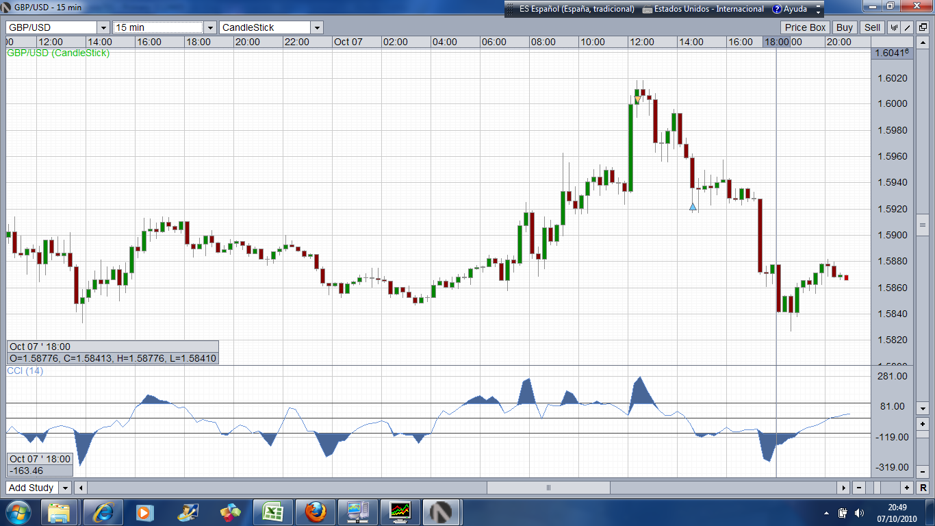Click the current price label 1.6041
Image resolution: width=935 pixels, height=526 pixels.
coord(892,53)
